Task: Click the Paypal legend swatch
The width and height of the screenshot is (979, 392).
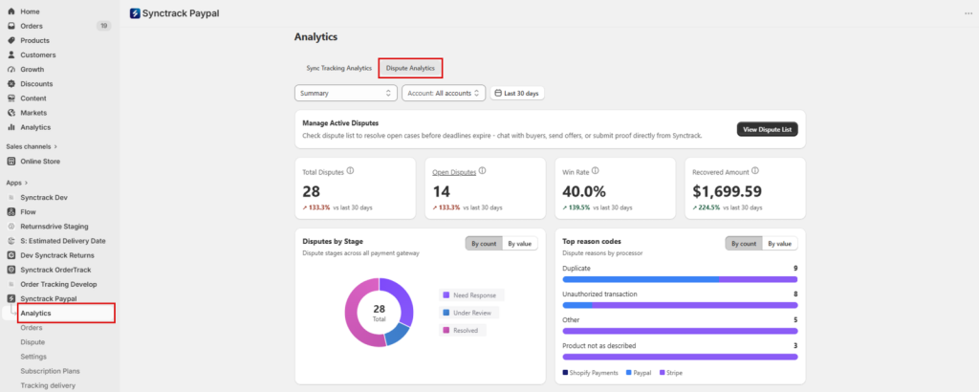Action: click(x=629, y=373)
